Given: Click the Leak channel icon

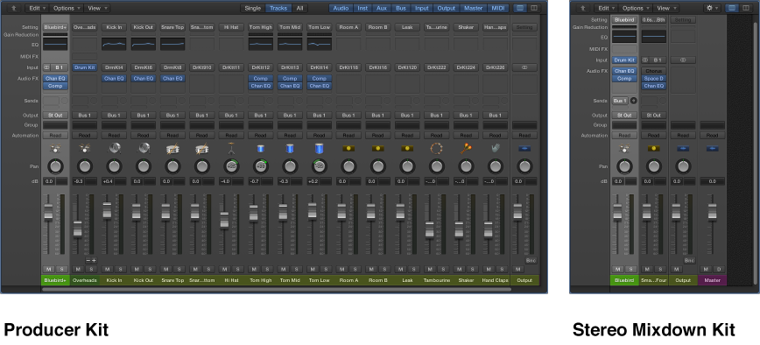Looking at the screenshot, I should click(407, 148).
